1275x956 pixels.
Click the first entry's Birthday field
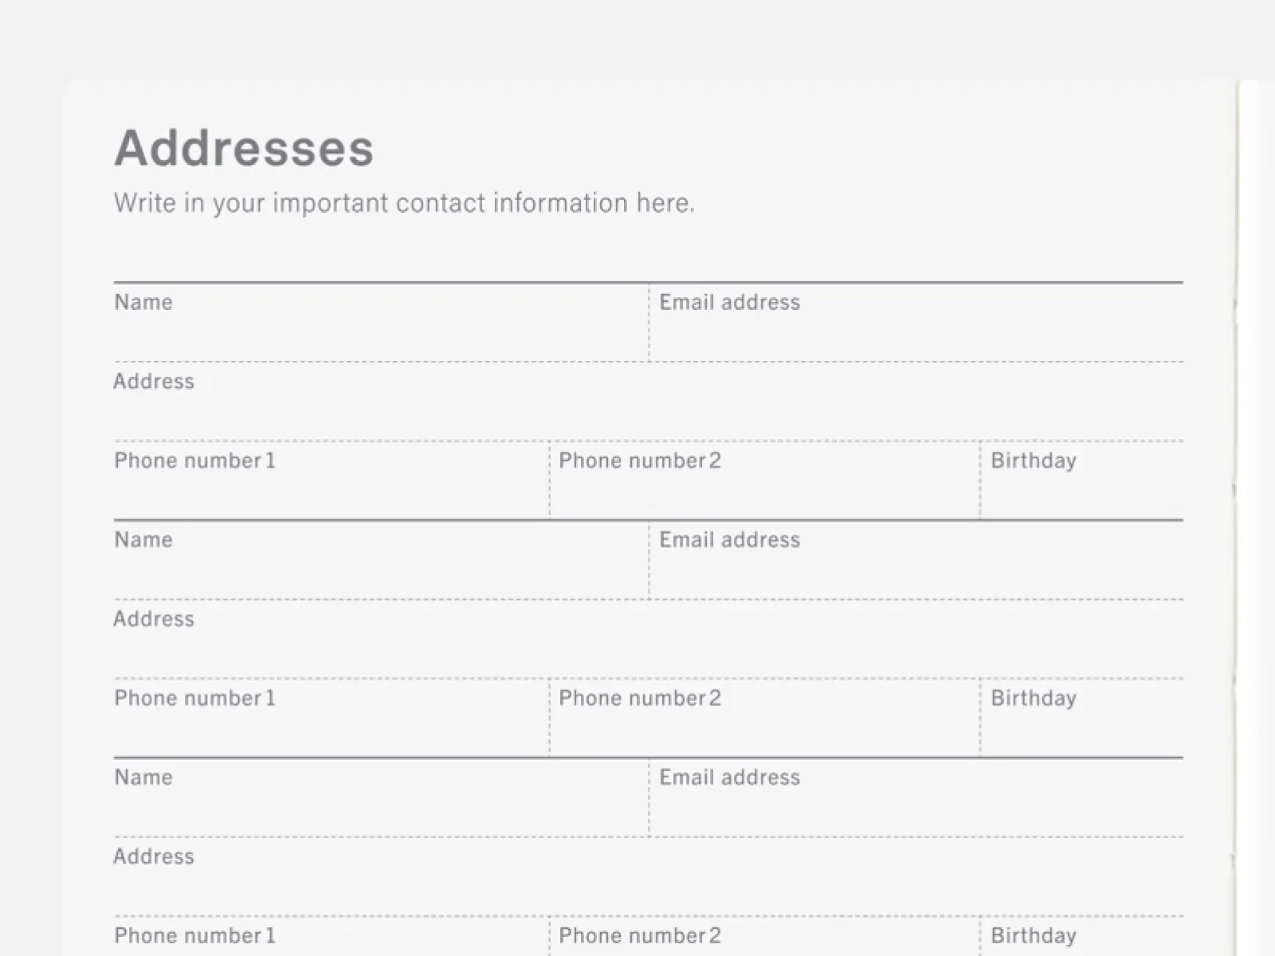[x=1082, y=480]
